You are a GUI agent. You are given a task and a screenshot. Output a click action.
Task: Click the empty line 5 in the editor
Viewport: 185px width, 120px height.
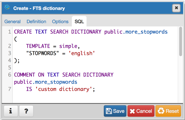pyautogui.click(x=89, y=68)
